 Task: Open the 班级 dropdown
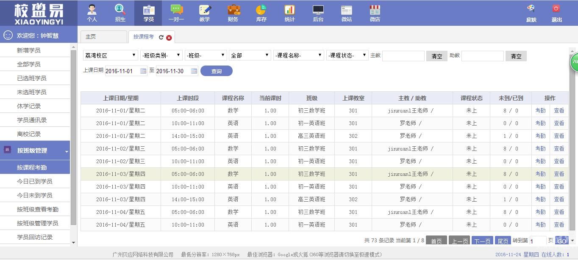(206, 55)
